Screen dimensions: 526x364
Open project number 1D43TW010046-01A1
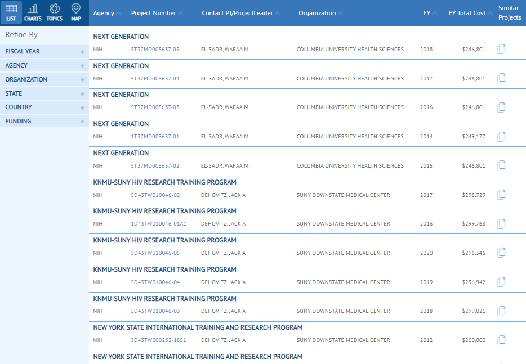[159, 224]
